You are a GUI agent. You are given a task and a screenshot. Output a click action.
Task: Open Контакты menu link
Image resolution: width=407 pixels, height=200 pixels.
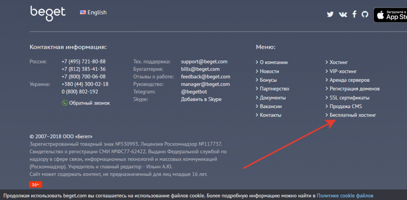(271, 115)
